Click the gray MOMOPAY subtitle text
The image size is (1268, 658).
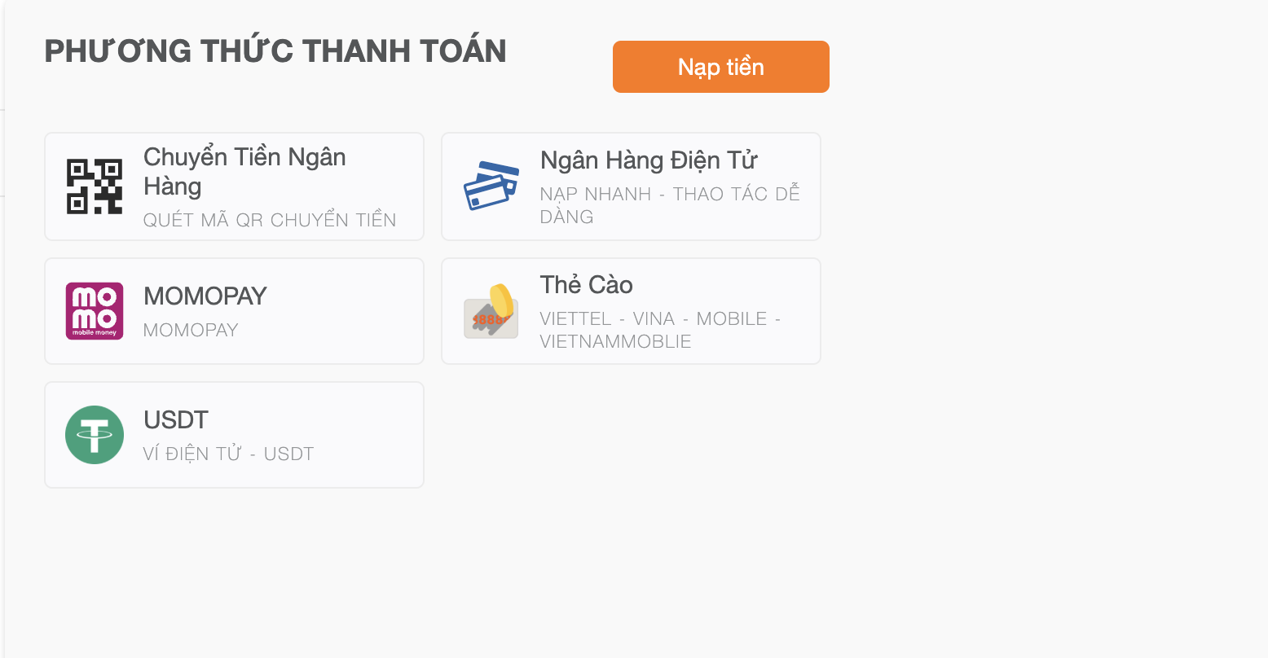[x=191, y=330]
